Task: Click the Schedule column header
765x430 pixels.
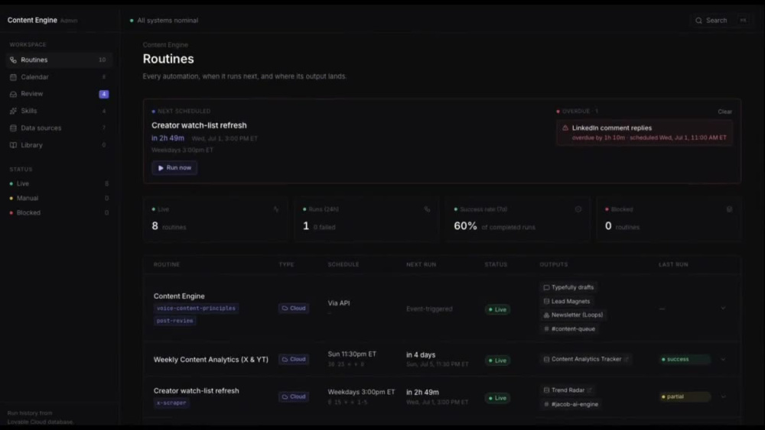Action: click(343, 264)
